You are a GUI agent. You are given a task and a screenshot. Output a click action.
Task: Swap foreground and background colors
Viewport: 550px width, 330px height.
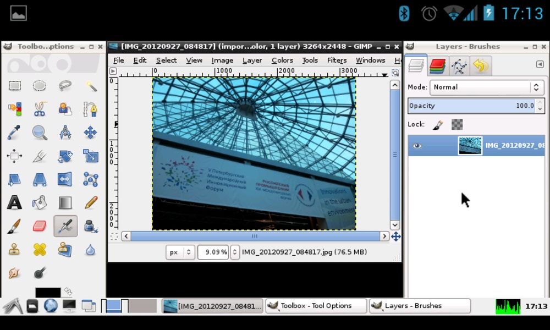[x=68, y=291]
